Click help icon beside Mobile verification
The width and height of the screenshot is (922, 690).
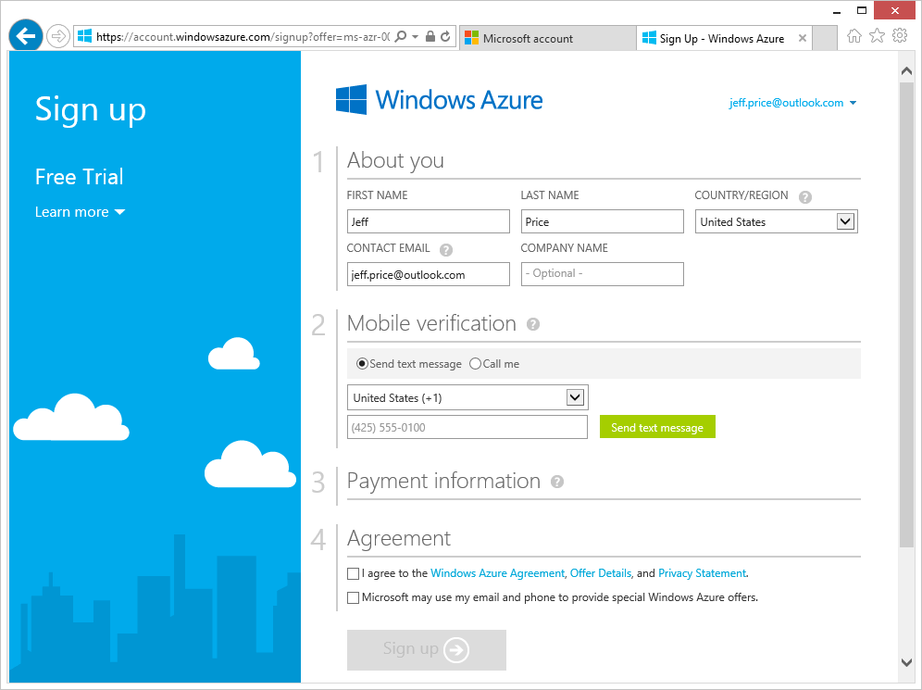coord(532,324)
